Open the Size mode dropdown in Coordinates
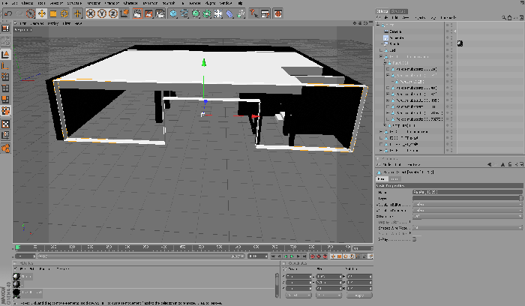Viewport: 525px width, 306px height. click(x=328, y=295)
